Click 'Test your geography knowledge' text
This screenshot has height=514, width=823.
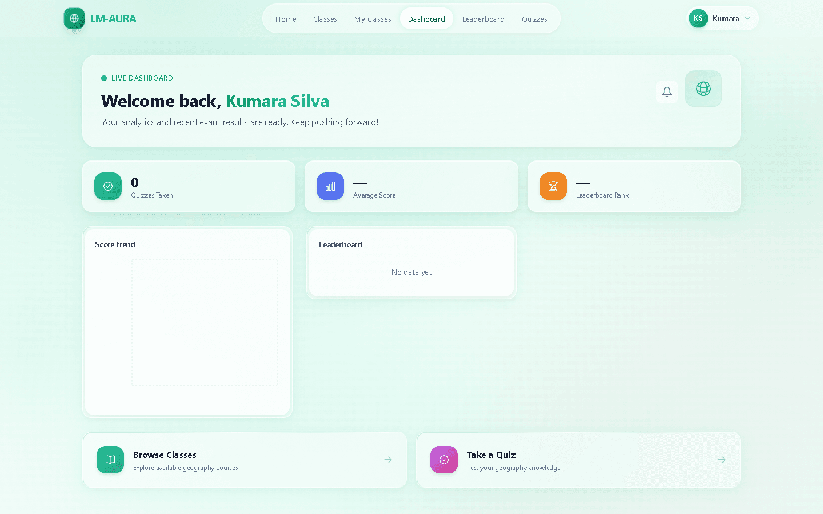pyautogui.click(x=514, y=468)
